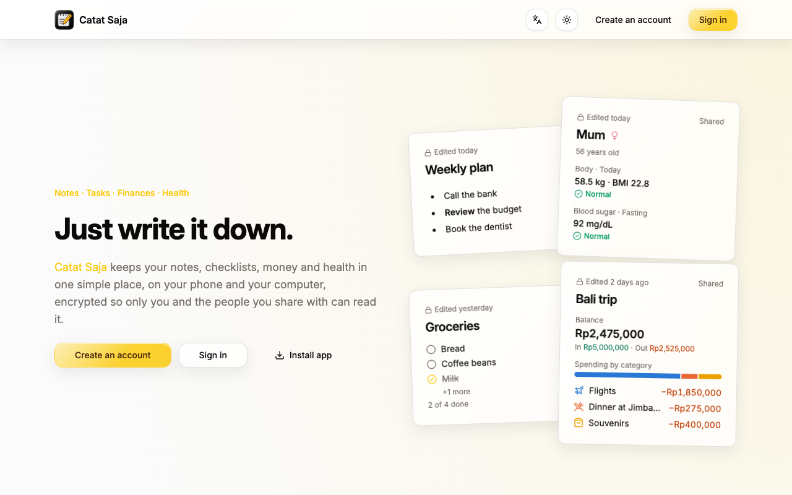
Task: Click the '2 of 4 done' text
Action: [x=448, y=405]
